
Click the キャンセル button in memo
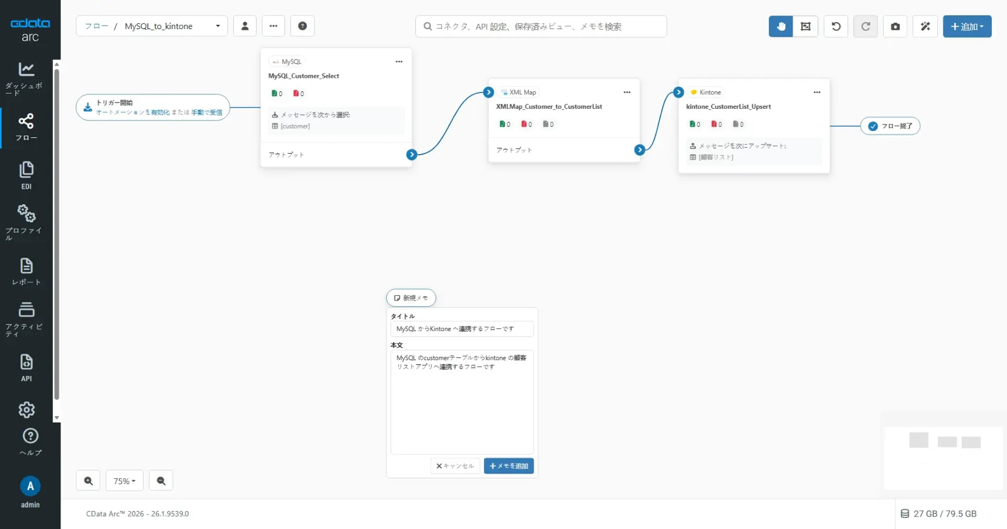(x=455, y=466)
